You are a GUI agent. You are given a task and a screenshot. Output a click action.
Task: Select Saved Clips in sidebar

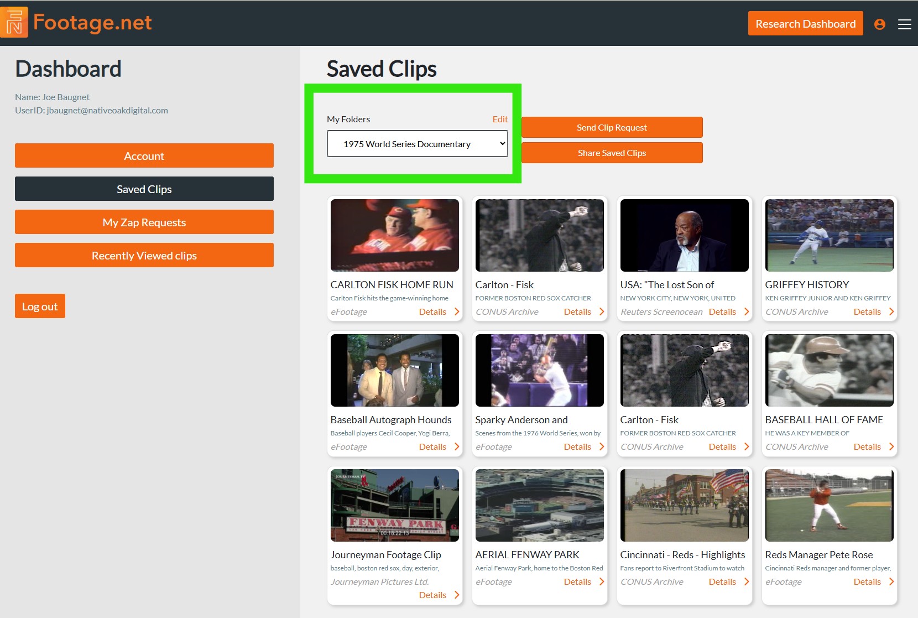click(x=144, y=189)
